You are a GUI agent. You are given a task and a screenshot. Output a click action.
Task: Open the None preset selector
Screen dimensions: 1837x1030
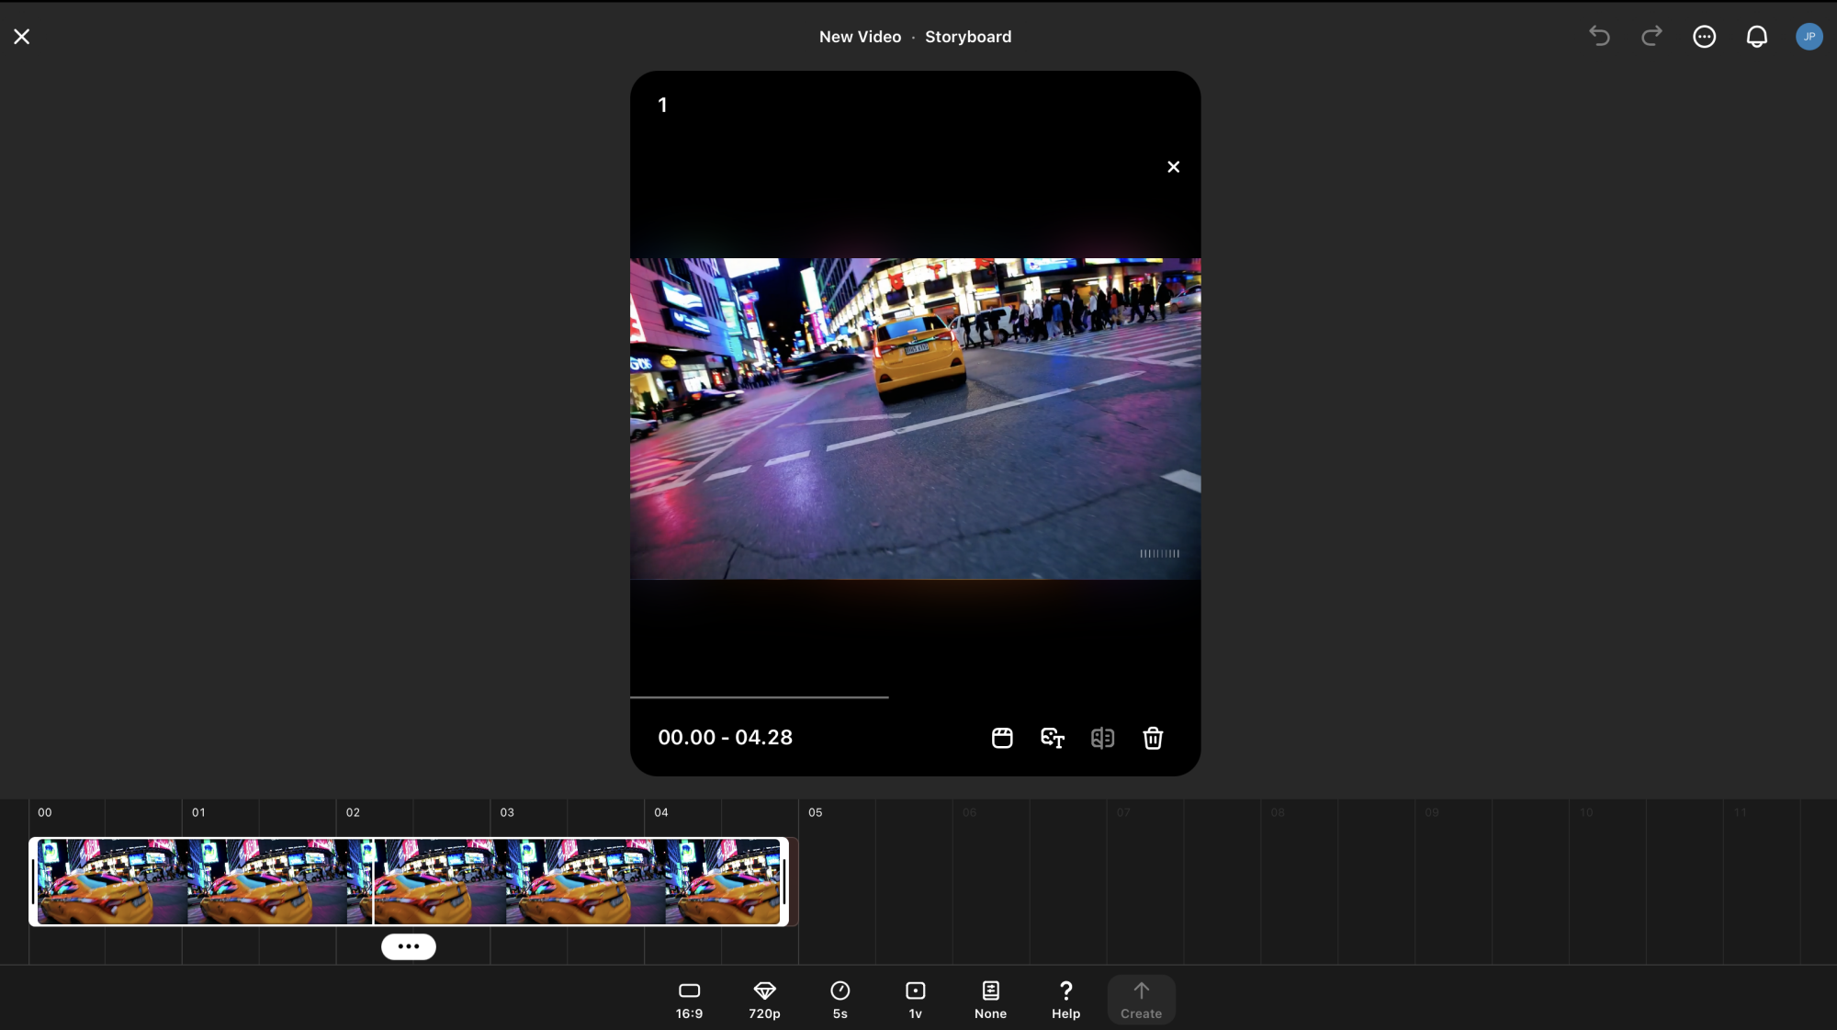click(990, 1000)
